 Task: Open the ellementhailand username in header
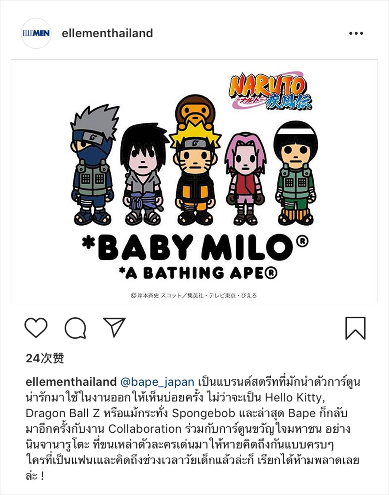[x=107, y=33]
